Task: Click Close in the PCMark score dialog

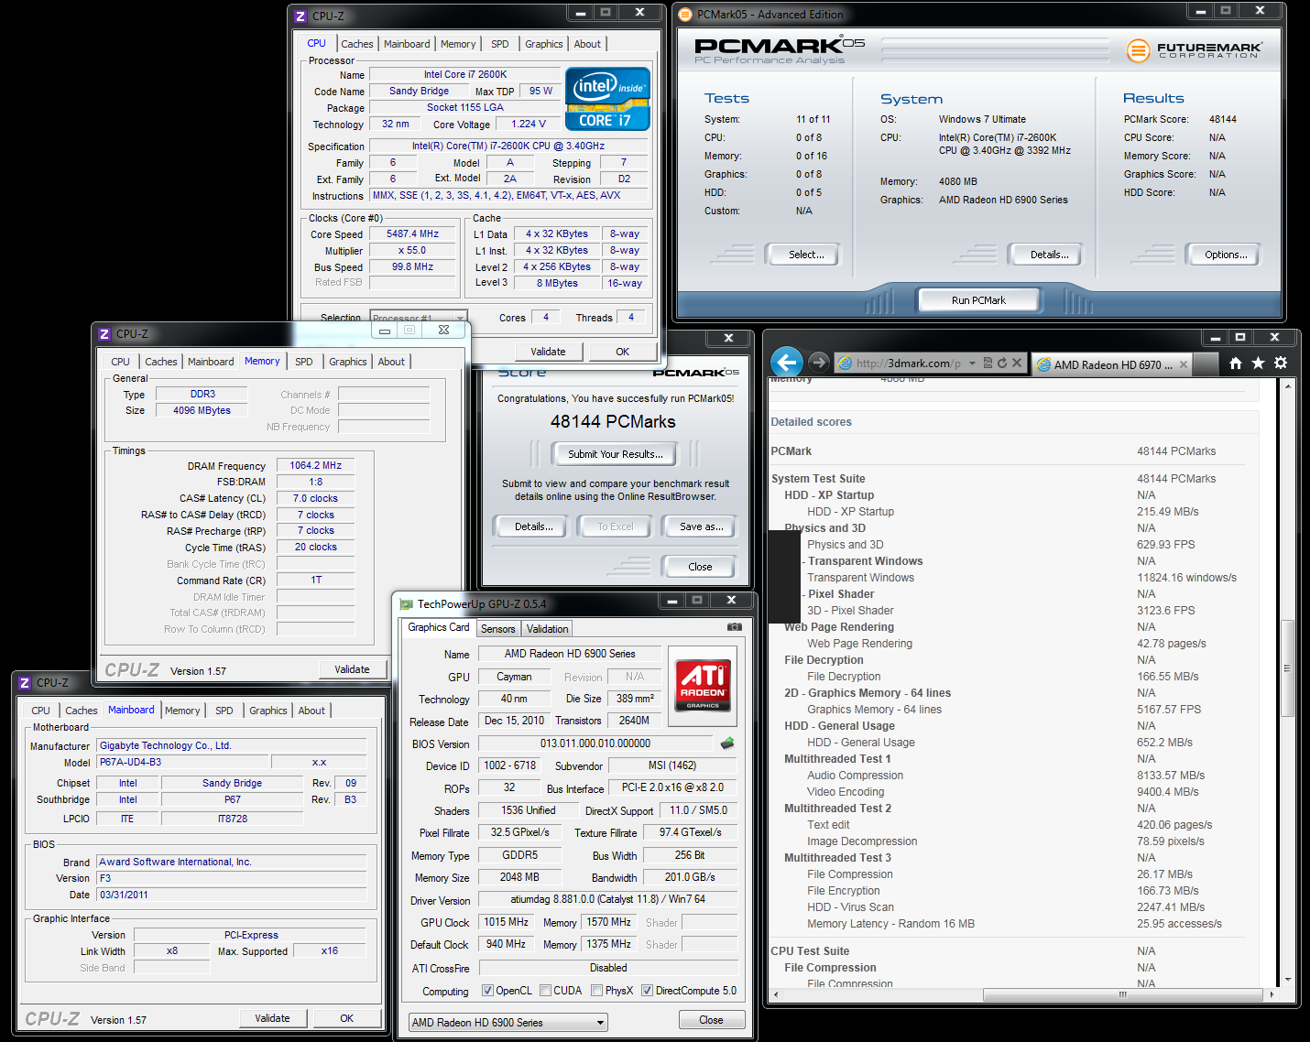Action: (x=700, y=567)
